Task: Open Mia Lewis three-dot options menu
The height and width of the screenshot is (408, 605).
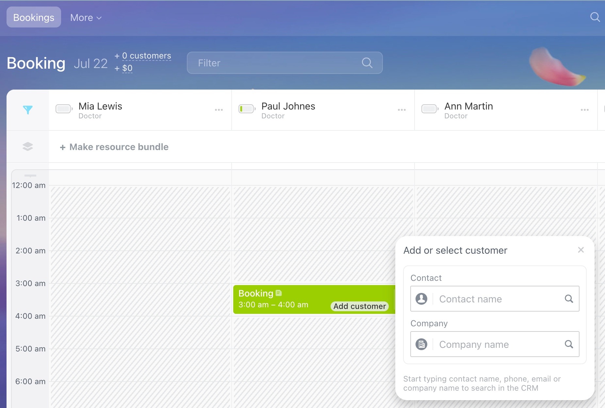Action: pos(219,110)
